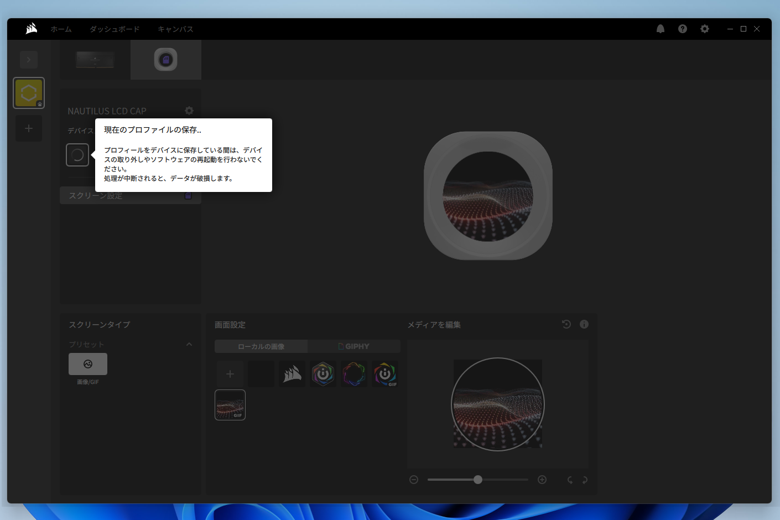Click the add new image plus tile
The width and height of the screenshot is (780, 520).
230,374
